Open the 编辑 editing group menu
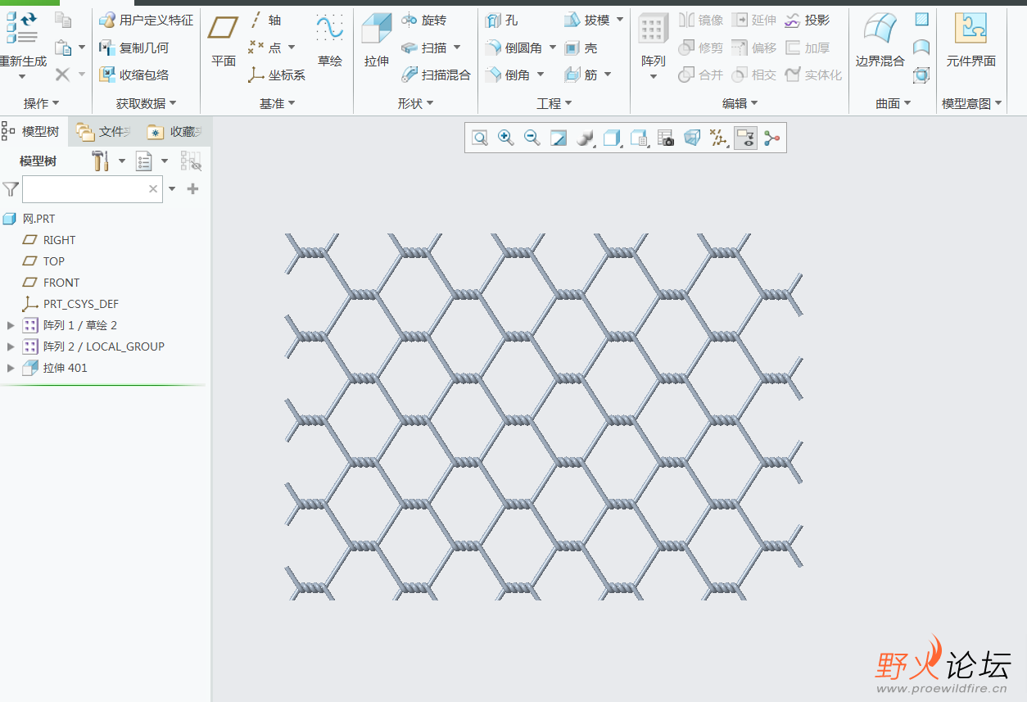Viewport: 1027px width, 702px height. 740,103
